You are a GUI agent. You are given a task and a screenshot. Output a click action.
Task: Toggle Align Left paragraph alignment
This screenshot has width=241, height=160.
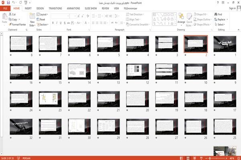pyautogui.click(x=93, y=23)
